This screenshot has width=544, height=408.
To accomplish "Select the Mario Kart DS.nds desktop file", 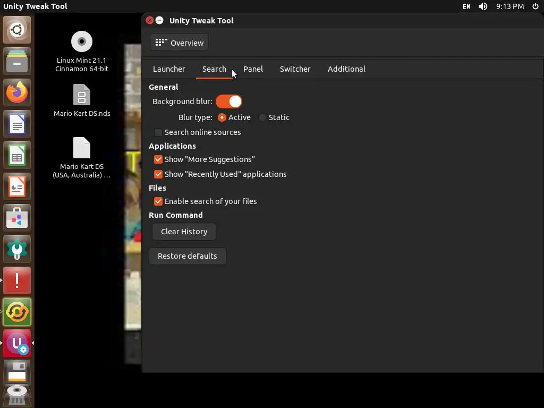I will click(x=82, y=100).
